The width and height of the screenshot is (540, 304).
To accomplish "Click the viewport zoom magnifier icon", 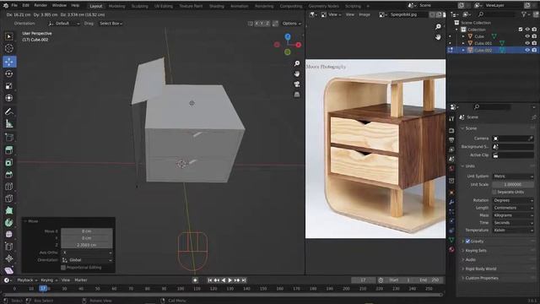I will pos(297,63).
